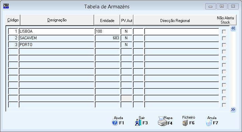Sort by the Código column header
The width and height of the screenshot is (242, 132).
13,20
